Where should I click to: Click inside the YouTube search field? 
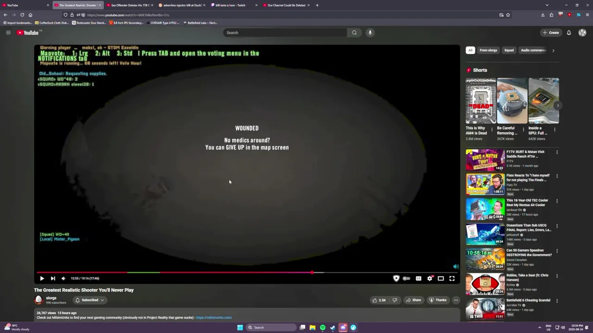tap(285, 32)
